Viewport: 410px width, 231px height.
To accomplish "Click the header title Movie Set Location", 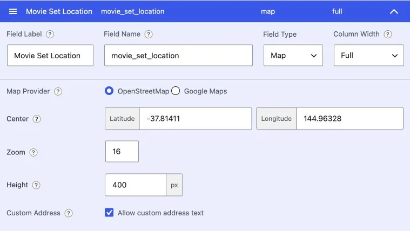I will click(59, 11).
